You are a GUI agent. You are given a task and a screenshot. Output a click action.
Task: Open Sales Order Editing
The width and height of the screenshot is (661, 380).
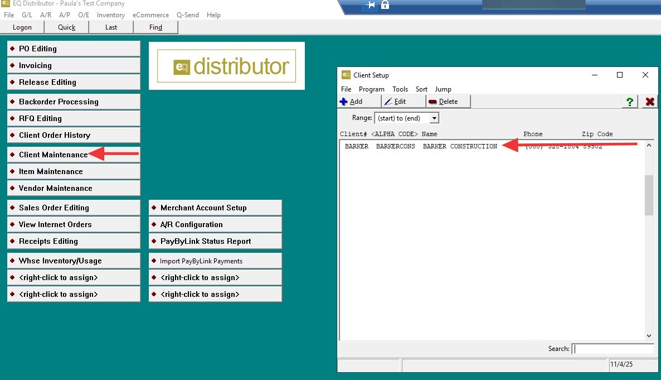coord(74,208)
